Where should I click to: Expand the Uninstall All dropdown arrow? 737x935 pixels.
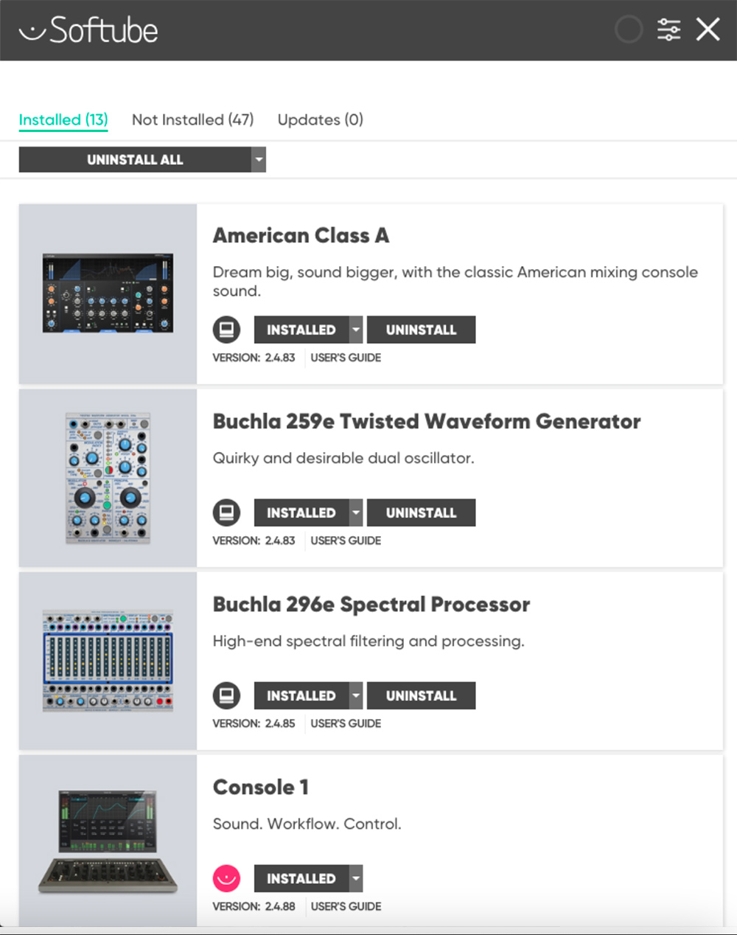point(258,159)
